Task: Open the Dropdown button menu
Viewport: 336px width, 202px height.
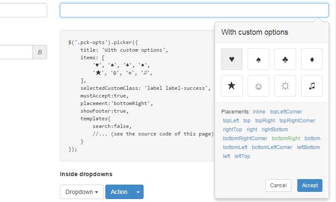Action: [x=82, y=192]
